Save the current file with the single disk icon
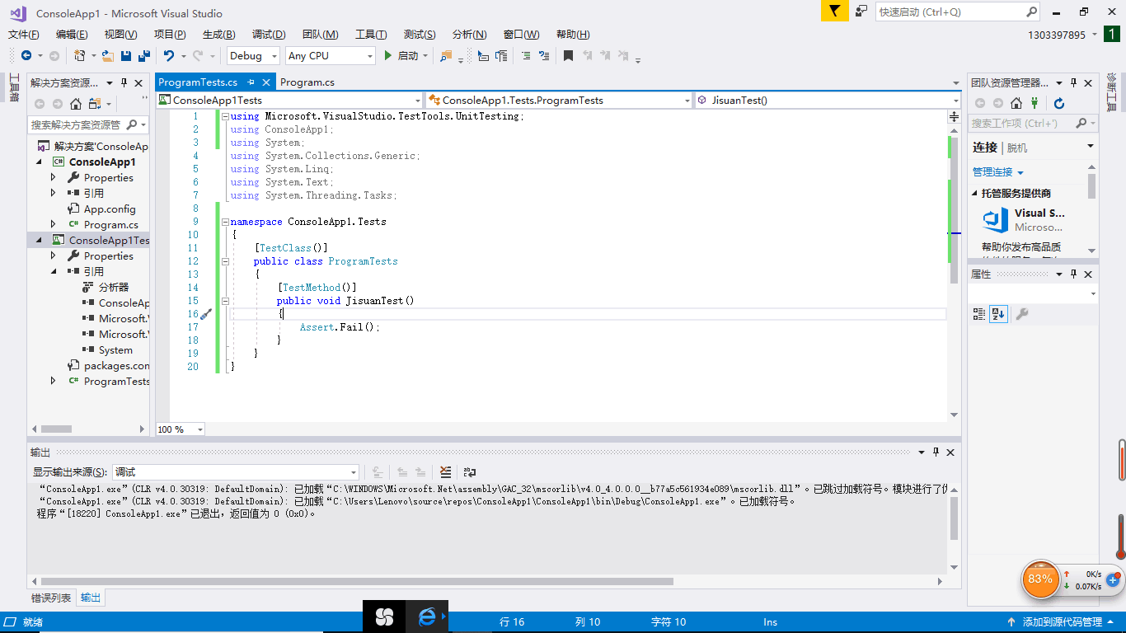 pyautogui.click(x=126, y=56)
